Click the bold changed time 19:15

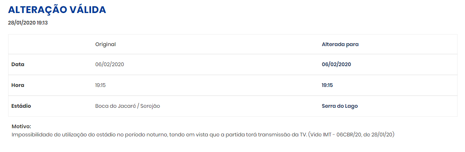tap(327, 85)
